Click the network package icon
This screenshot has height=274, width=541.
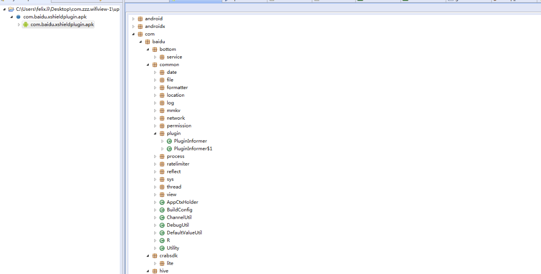(x=162, y=118)
